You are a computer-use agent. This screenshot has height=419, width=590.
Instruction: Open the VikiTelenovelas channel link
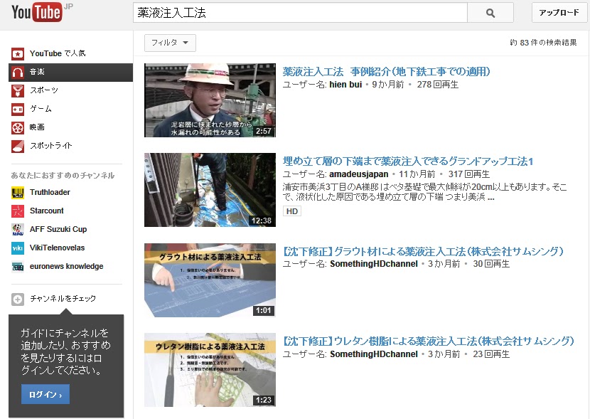[57, 248]
